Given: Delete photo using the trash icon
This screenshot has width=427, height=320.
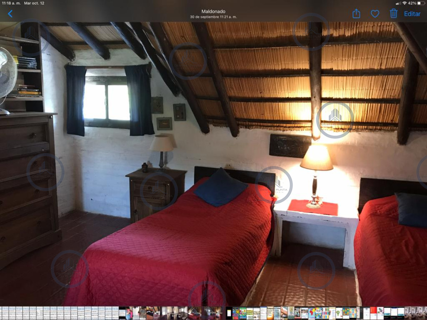Looking at the screenshot, I should coord(394,14).
